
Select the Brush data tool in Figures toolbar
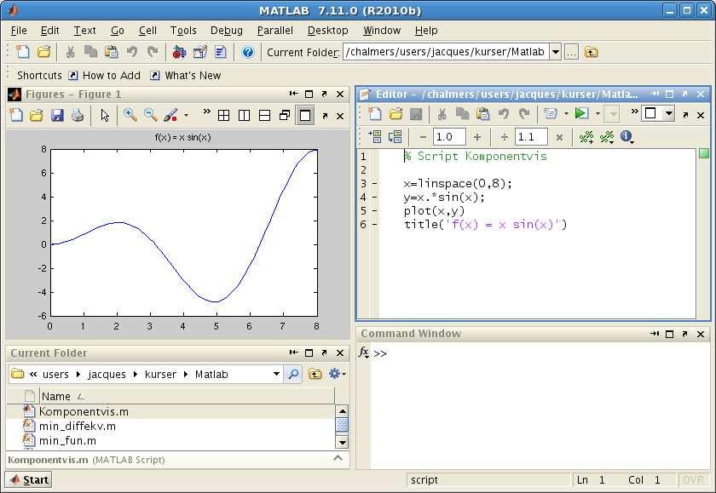point(170,115)
